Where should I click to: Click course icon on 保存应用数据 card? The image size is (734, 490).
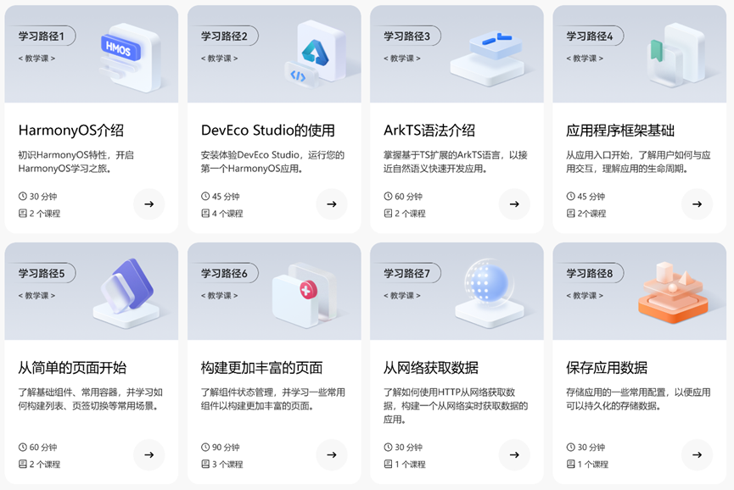coord(570,464)
